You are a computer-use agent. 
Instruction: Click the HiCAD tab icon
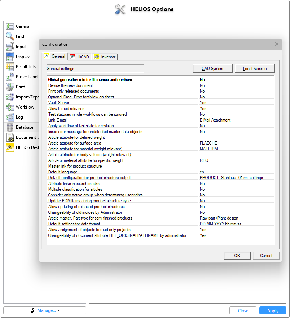(72, 57)
